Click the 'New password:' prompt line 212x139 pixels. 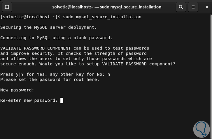tap(17, 90)
